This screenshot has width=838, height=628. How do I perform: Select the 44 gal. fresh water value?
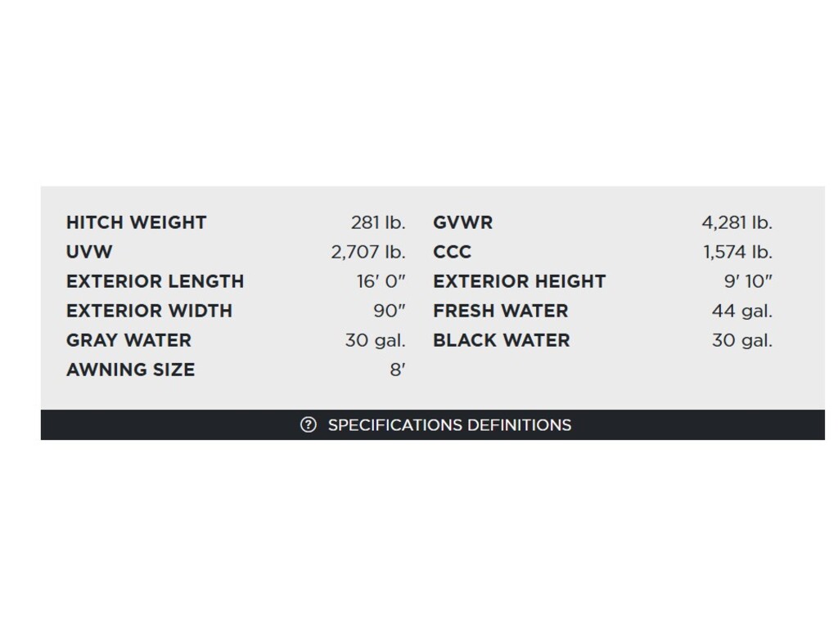(x=741, y=311)
